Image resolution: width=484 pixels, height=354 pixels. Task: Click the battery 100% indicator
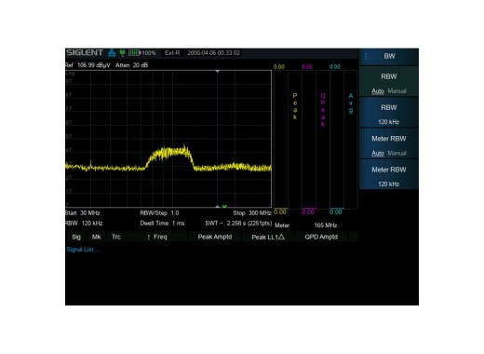142,53
